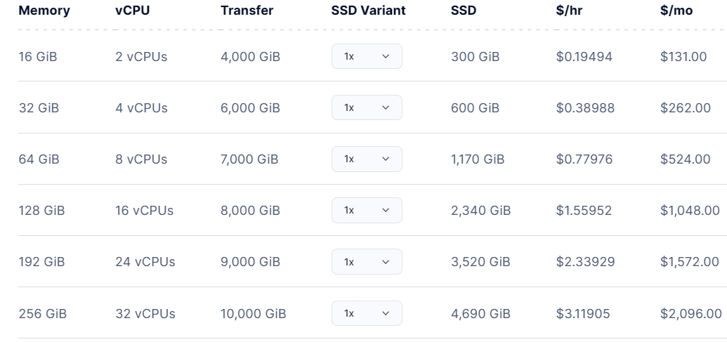Click the Memory column header

44,11
